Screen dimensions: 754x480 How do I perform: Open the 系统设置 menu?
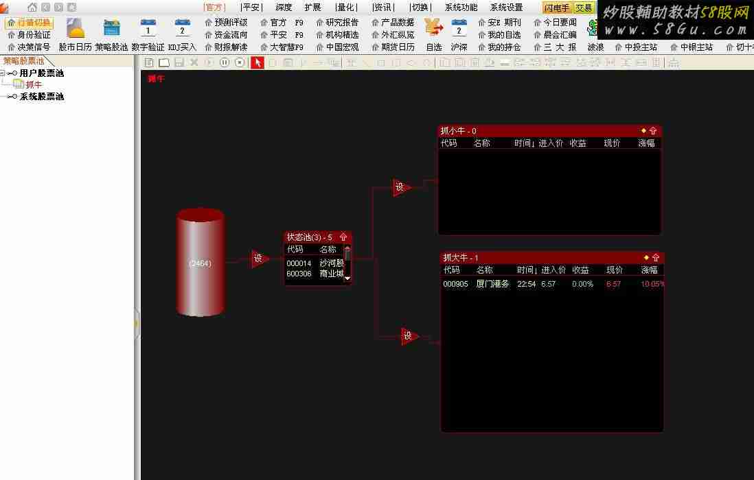(x=506, y=8)
